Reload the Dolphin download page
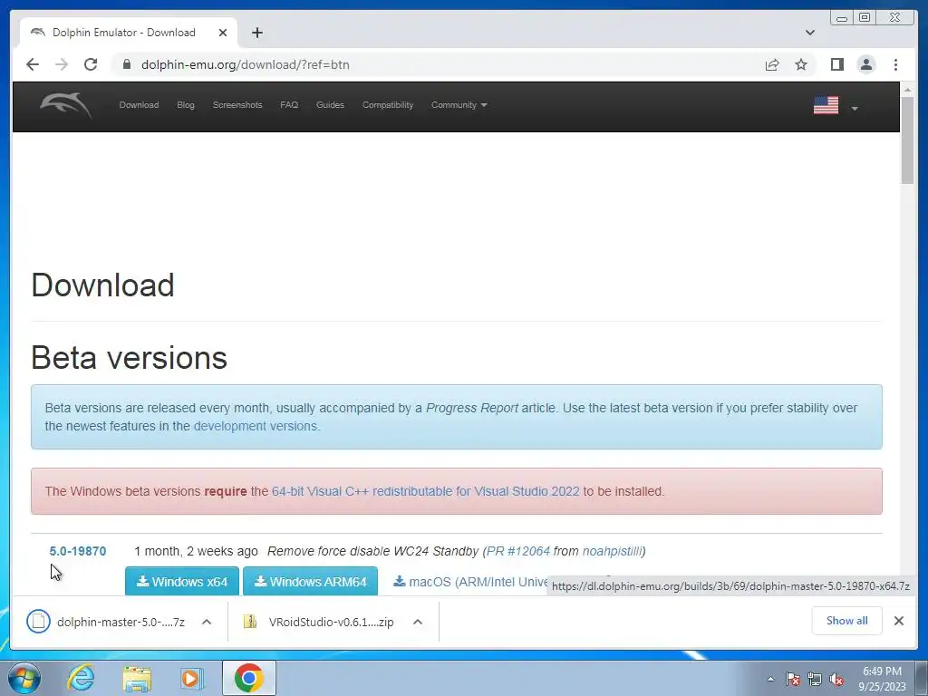 click(91, 64)
